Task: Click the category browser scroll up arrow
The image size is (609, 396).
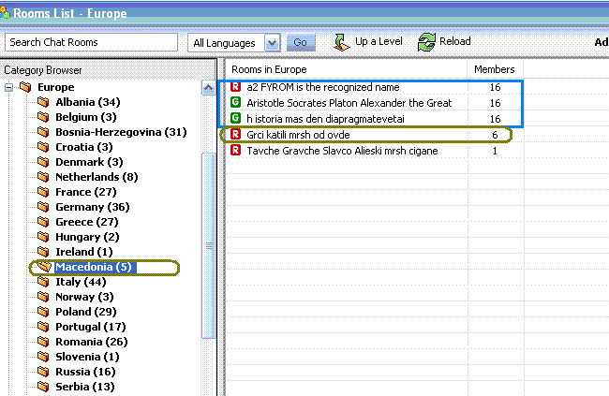Action: [209, 88]
